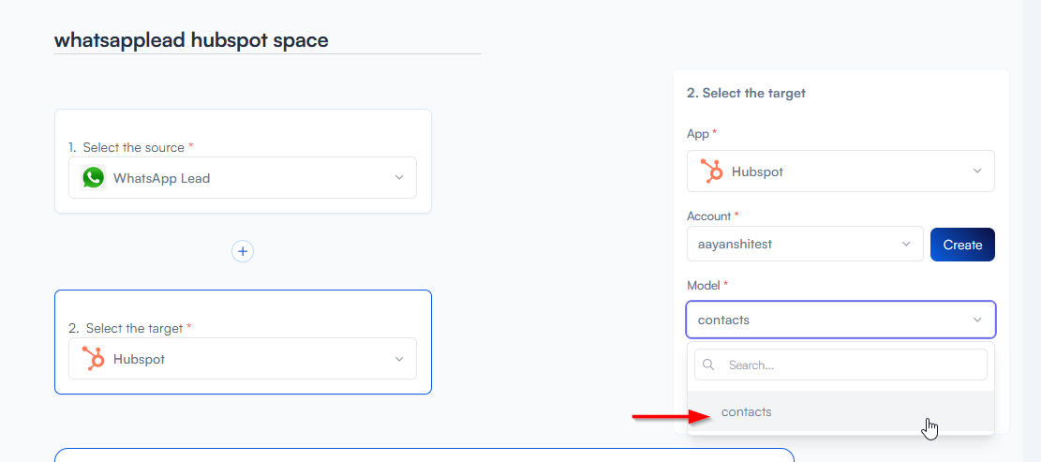
Task: Expand the WhatsApp Lead source chevron
Action: 399,178
